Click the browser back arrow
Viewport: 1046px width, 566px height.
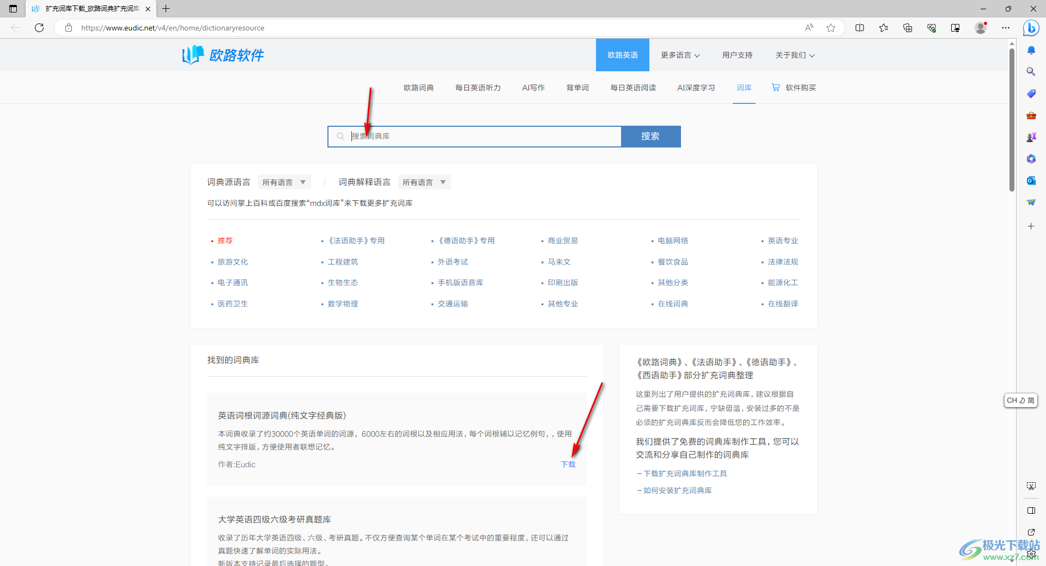click(15, 28)
